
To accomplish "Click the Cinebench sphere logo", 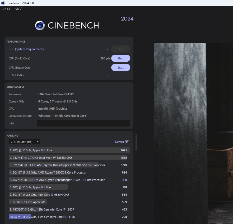I will click(40, 25).
